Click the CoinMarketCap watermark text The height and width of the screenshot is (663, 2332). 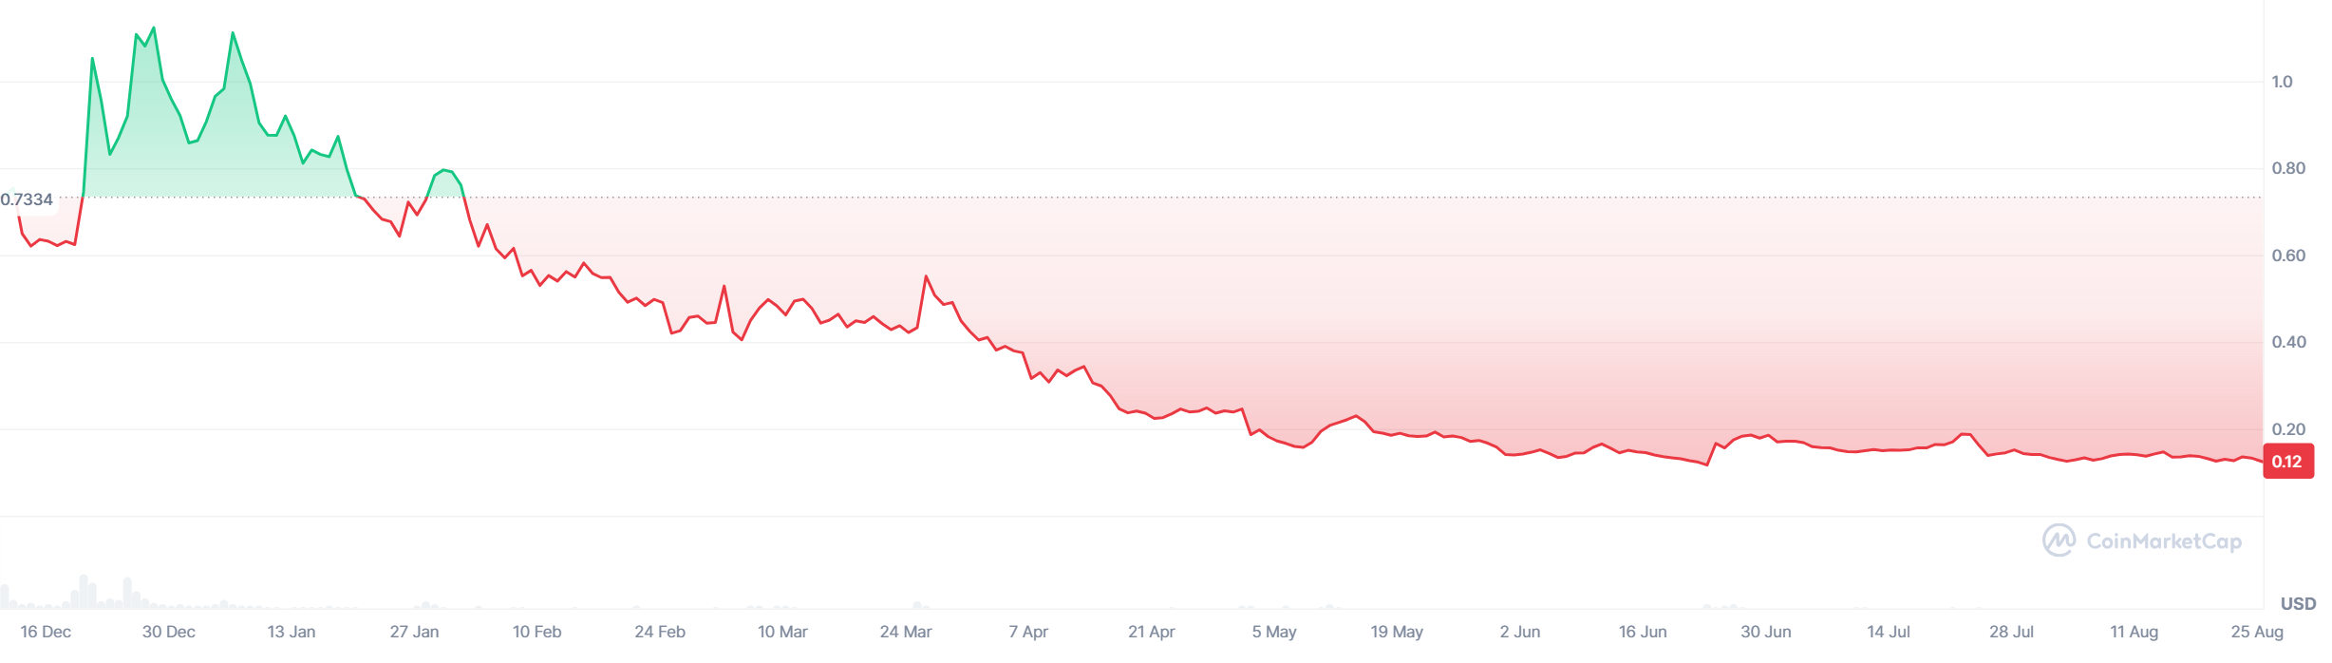2164,541
